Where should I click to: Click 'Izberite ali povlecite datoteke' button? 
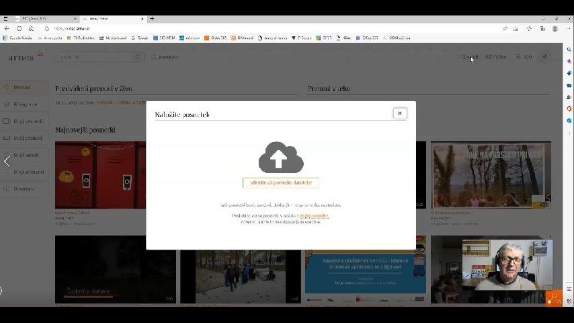pyautogui.click(x=280, y=182)
